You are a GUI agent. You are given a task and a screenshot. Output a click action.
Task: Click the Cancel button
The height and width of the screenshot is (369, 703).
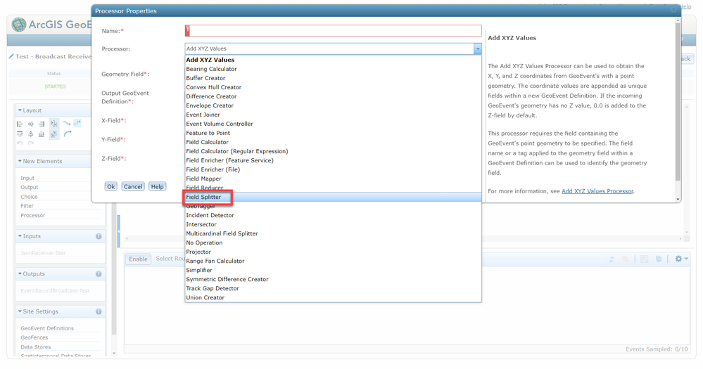pos(133,186)
